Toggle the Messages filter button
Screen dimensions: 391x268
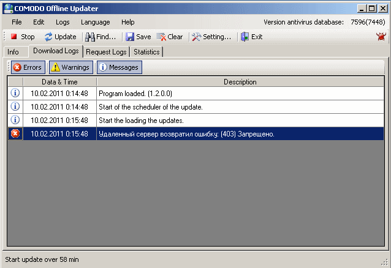(120, 67)
